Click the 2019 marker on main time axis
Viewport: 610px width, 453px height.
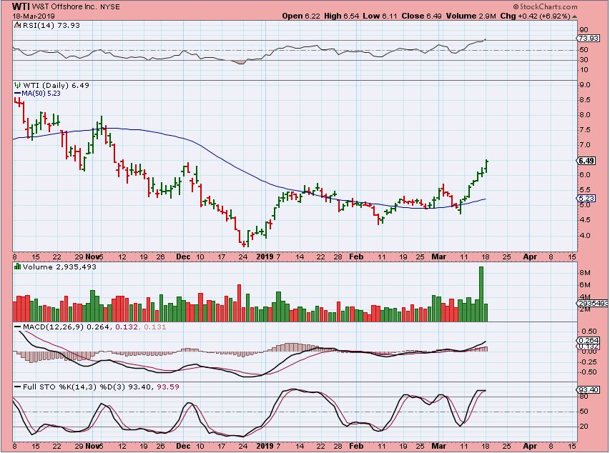click(265, 255)
